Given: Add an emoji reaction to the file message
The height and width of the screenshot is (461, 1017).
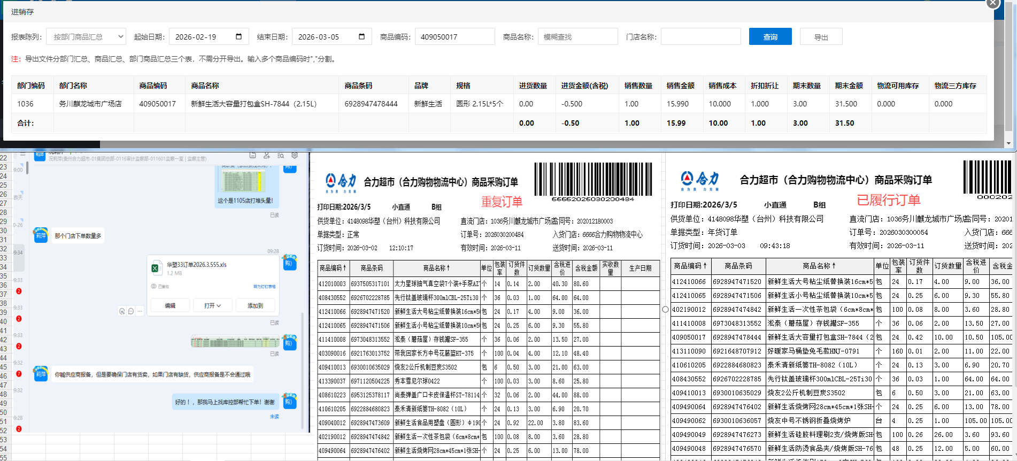Looking at the screenshot, I should click(122, 311).
